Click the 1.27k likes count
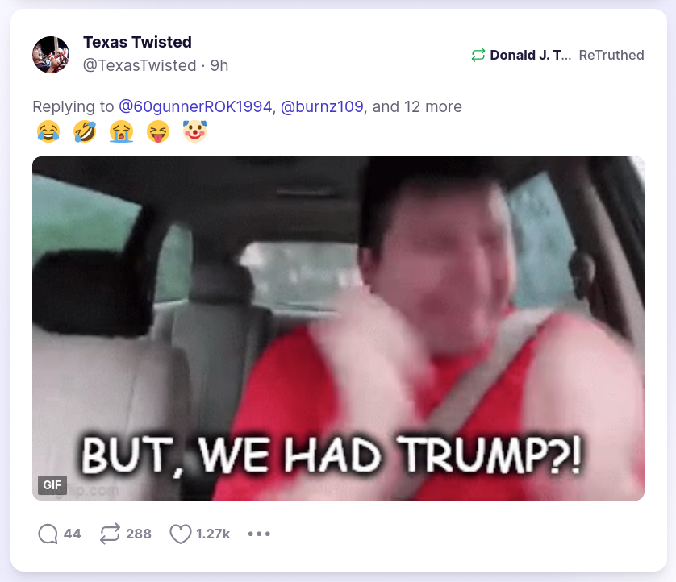The image size is (676, 582). pyautogui.click(x=213, y=534)
